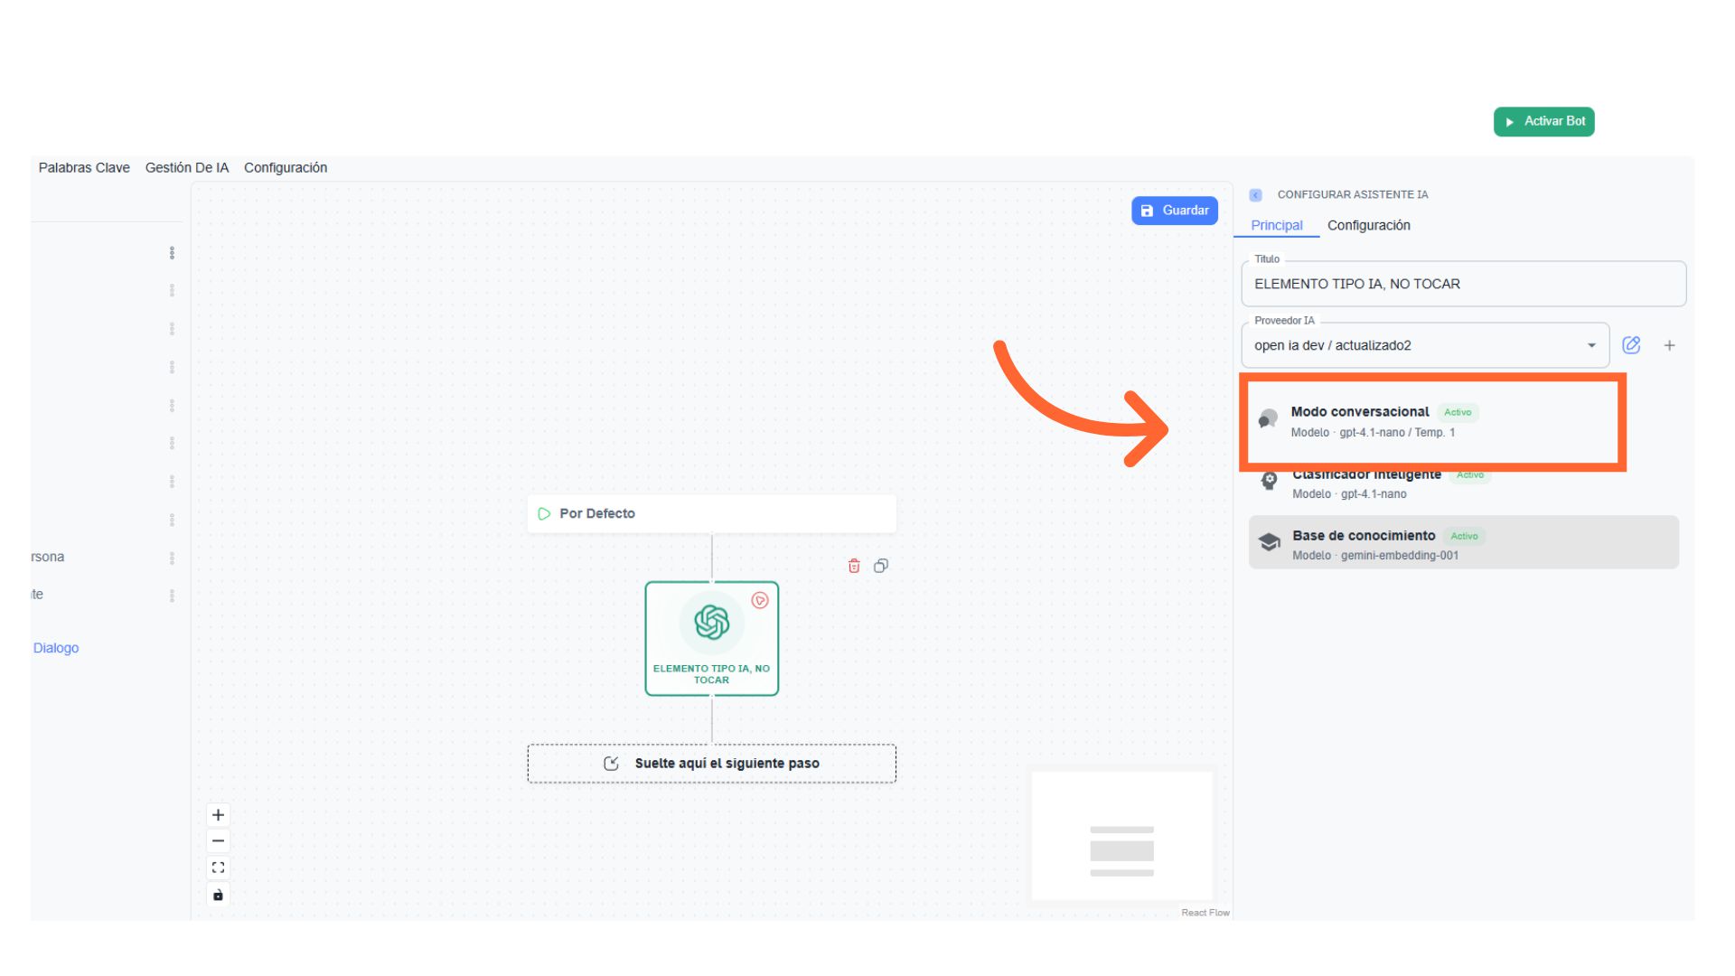Click the red delete trash icon above node
This screenshot has width=1735, height=976.
(x=854, y=566)
